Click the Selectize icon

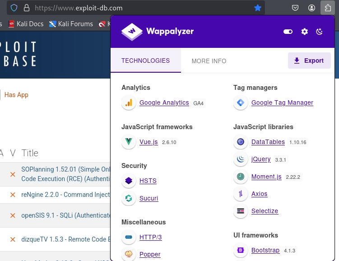pyautogui.click(x=241, y=211)
